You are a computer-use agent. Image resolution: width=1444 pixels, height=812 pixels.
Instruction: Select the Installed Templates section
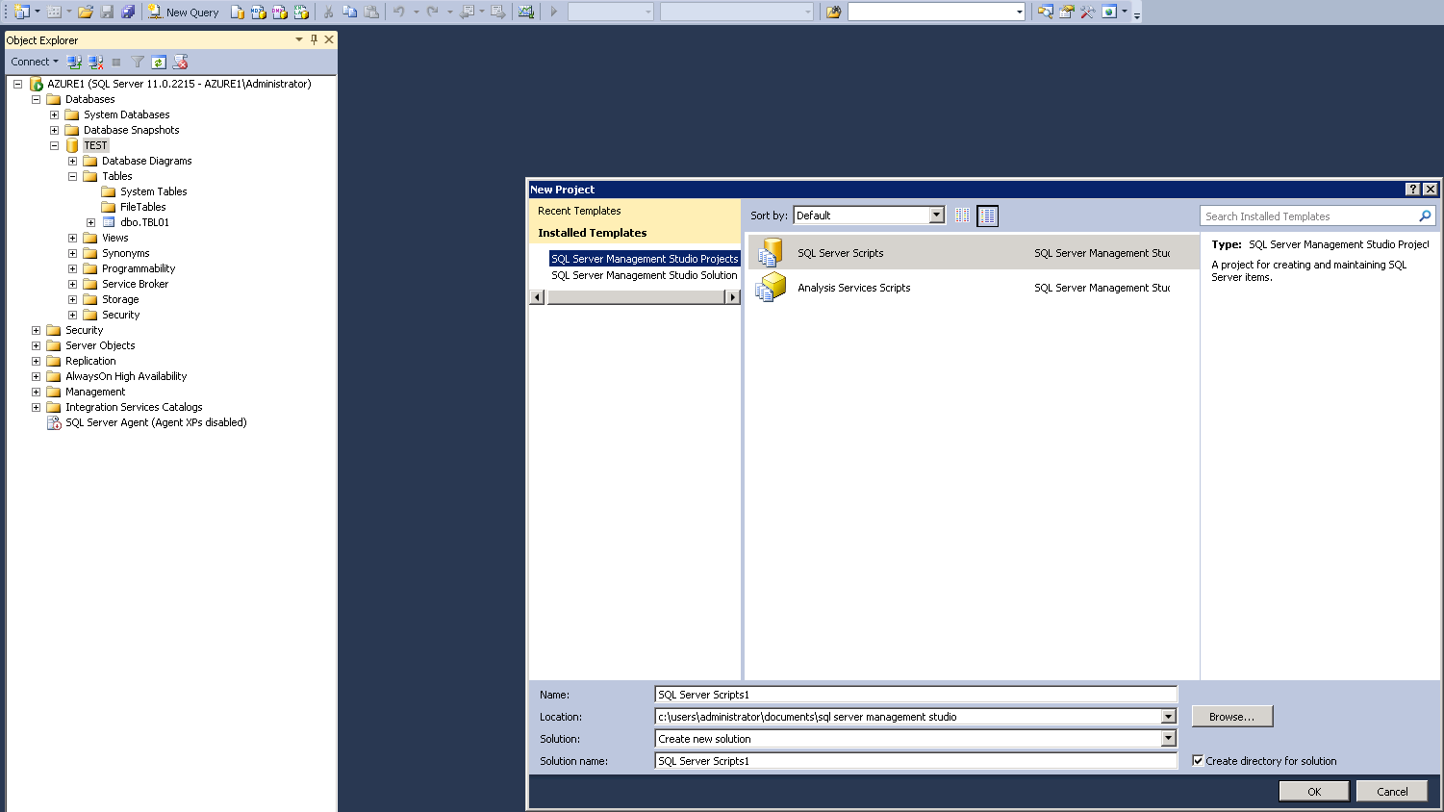coord(592,233)
